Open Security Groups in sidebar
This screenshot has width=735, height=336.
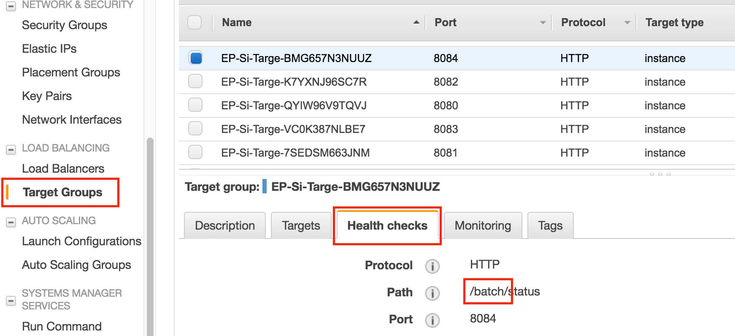pyautogui.click(x=65, y=25)
